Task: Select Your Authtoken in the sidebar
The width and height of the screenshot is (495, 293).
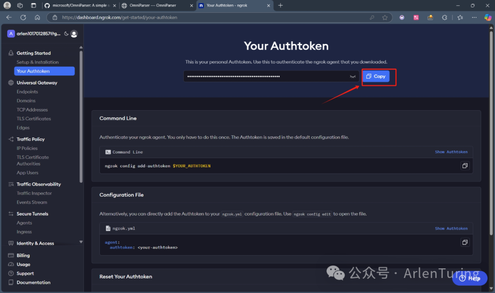Action: (x=44, y=71)
